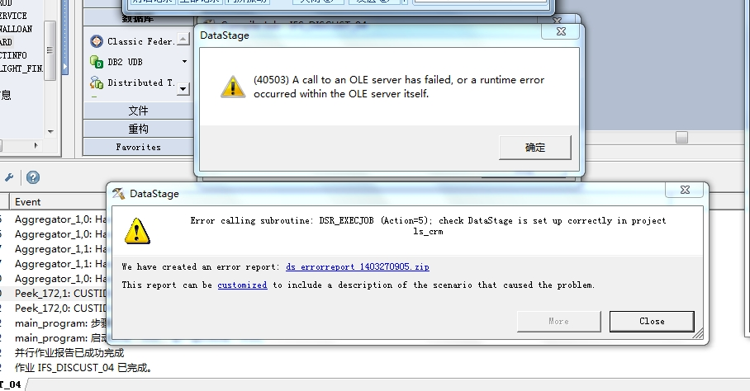Select NALLOAN item in repository tree
750x391 pixels.
(16, 29)
